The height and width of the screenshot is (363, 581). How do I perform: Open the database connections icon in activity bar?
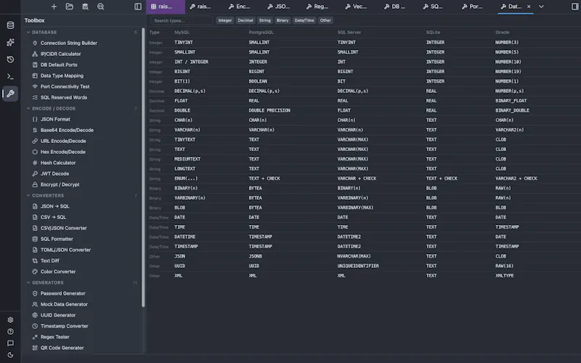pyautogui.click(x=10, y=25)
